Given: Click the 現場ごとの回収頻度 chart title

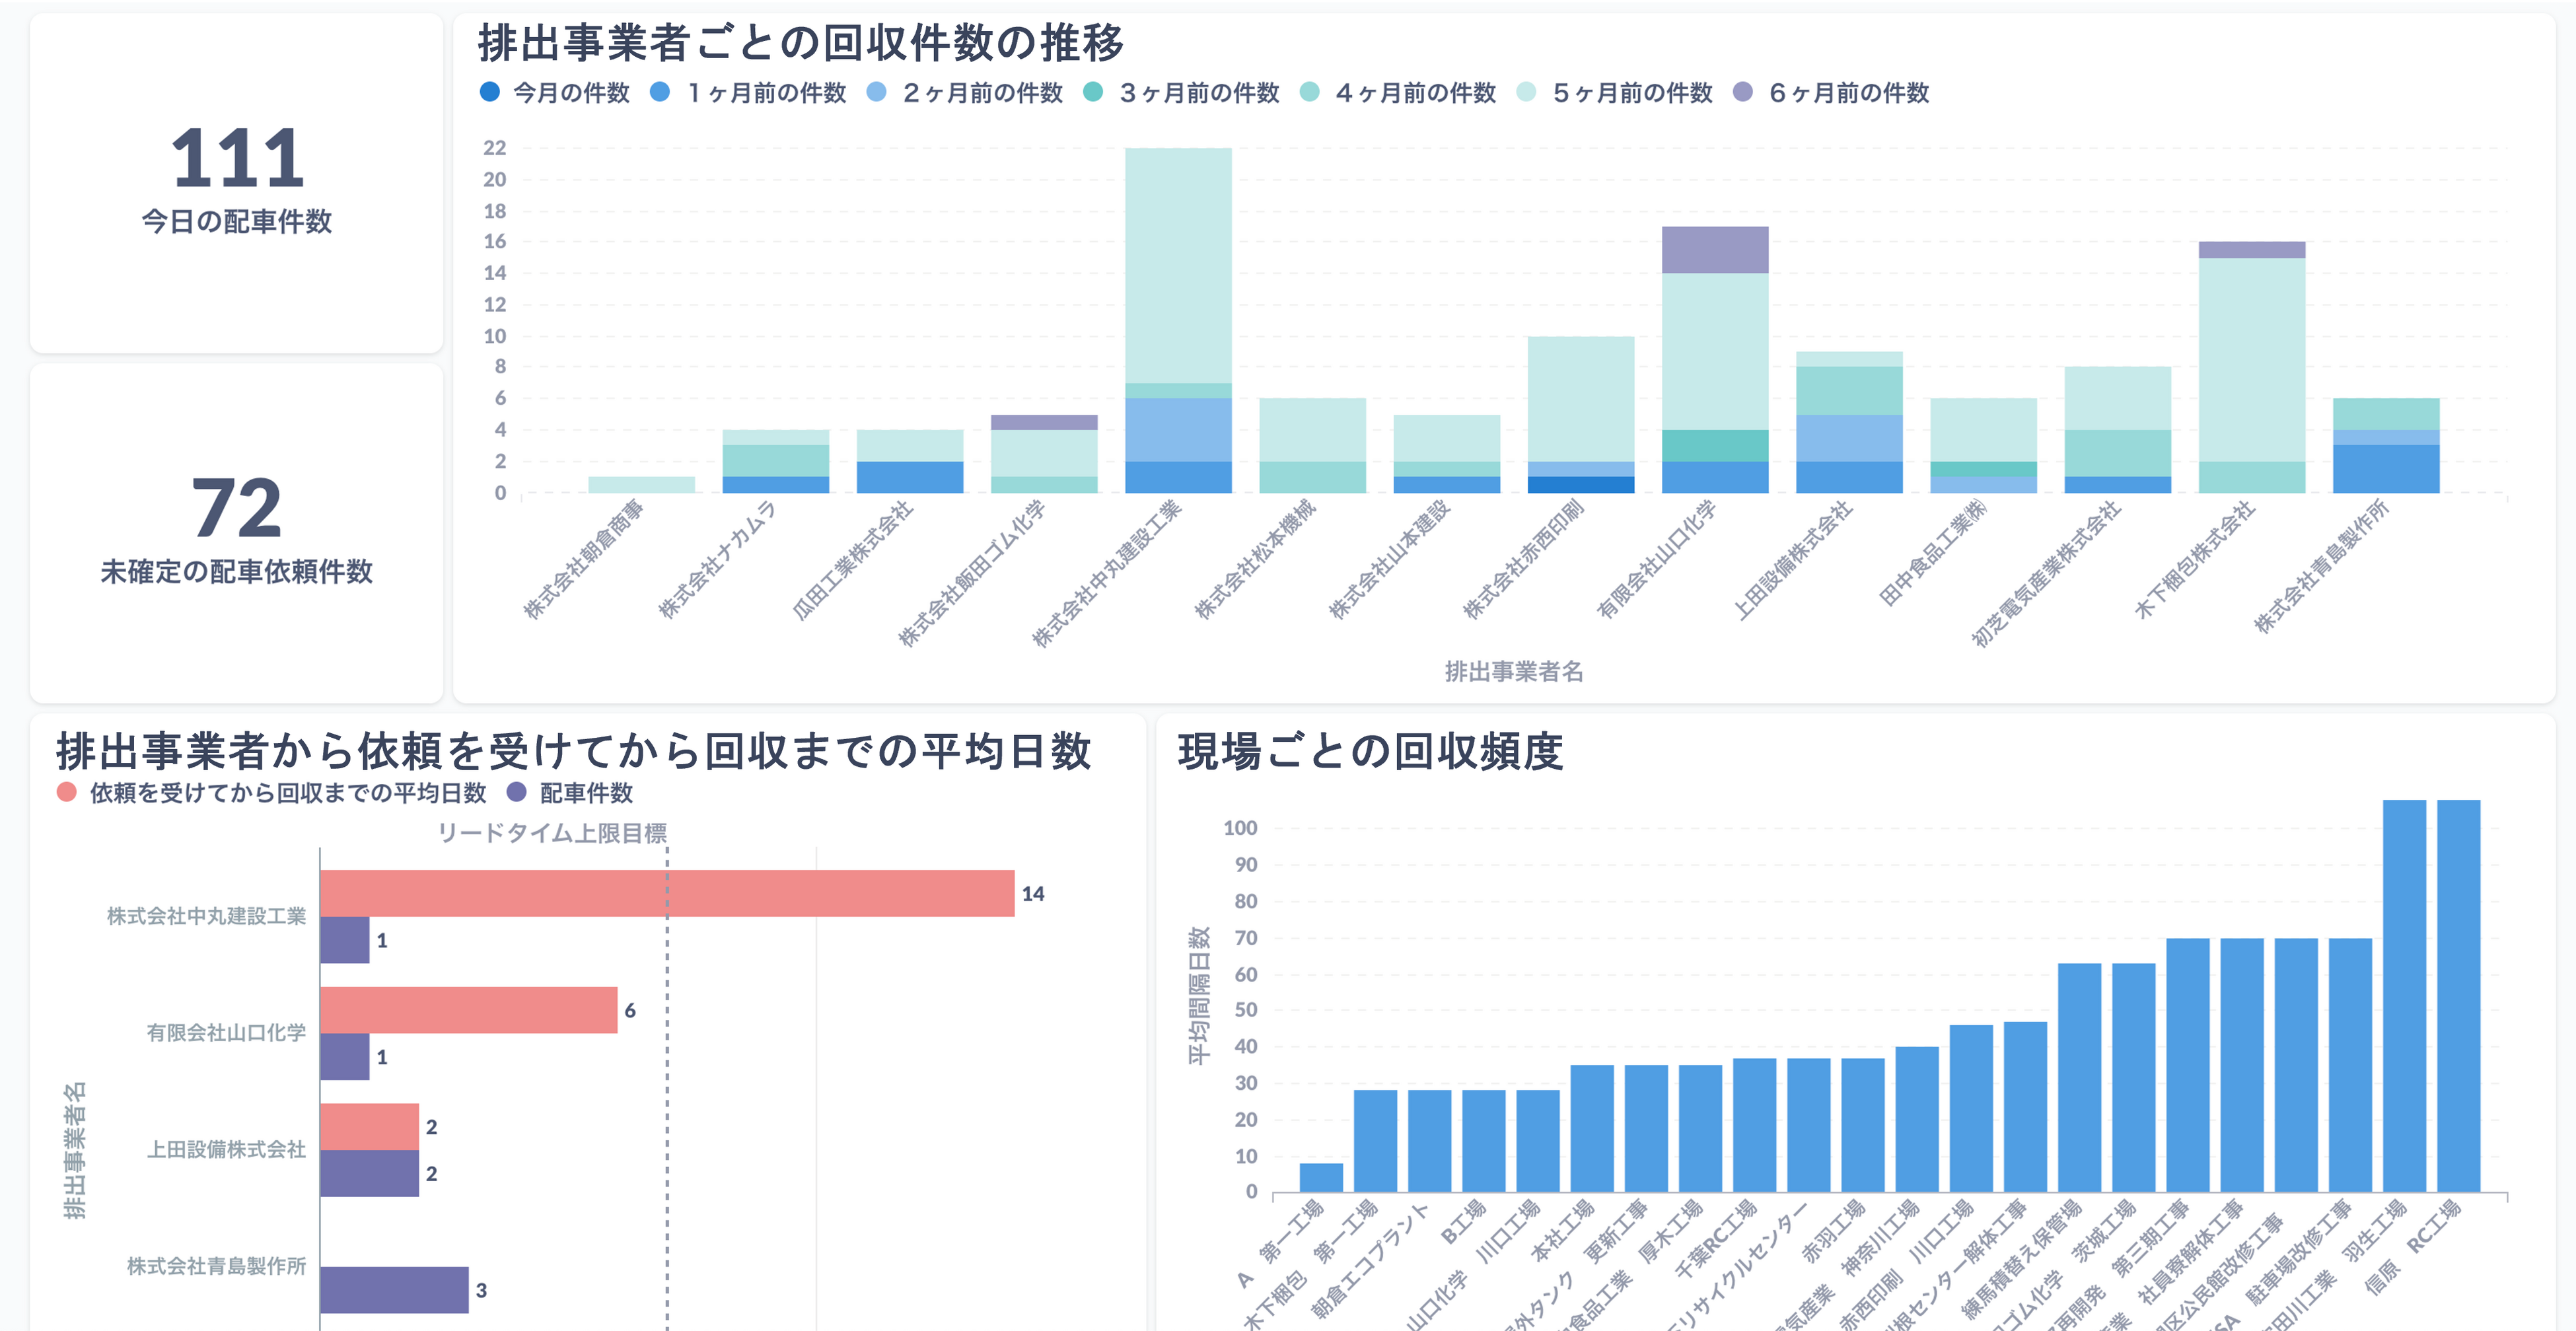Looking at the screenshot, I should [1370, 751].
